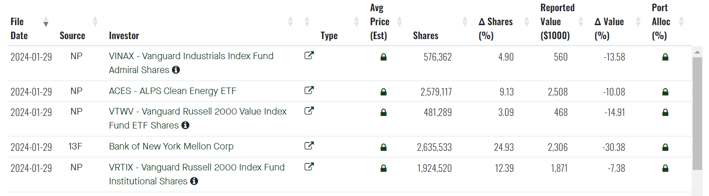Select shares value 1,924,520
Image resolution: width=709 pixels, height=196 pixels.
[436, 168]
